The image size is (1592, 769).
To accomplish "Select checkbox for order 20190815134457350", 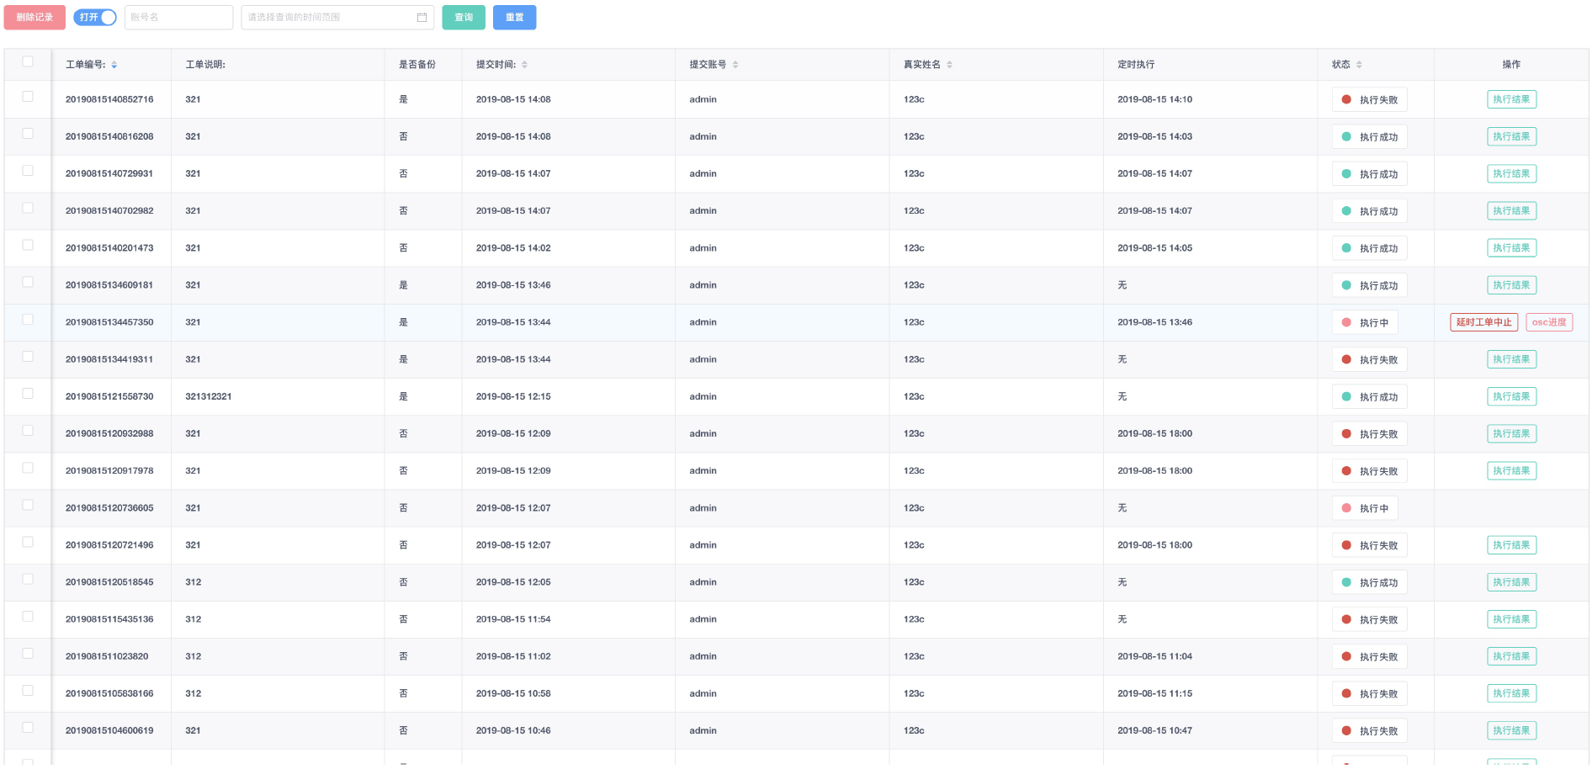I will click(28, 320).
